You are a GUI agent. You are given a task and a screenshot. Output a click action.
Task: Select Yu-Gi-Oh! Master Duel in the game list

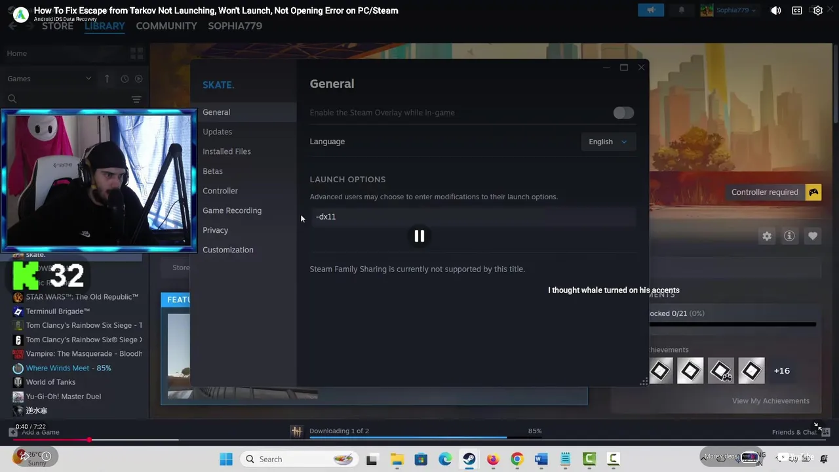click(x=63, y=397)
